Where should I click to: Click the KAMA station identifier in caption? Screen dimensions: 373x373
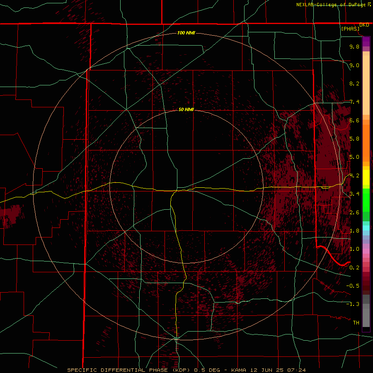click(x=239, y=370)
